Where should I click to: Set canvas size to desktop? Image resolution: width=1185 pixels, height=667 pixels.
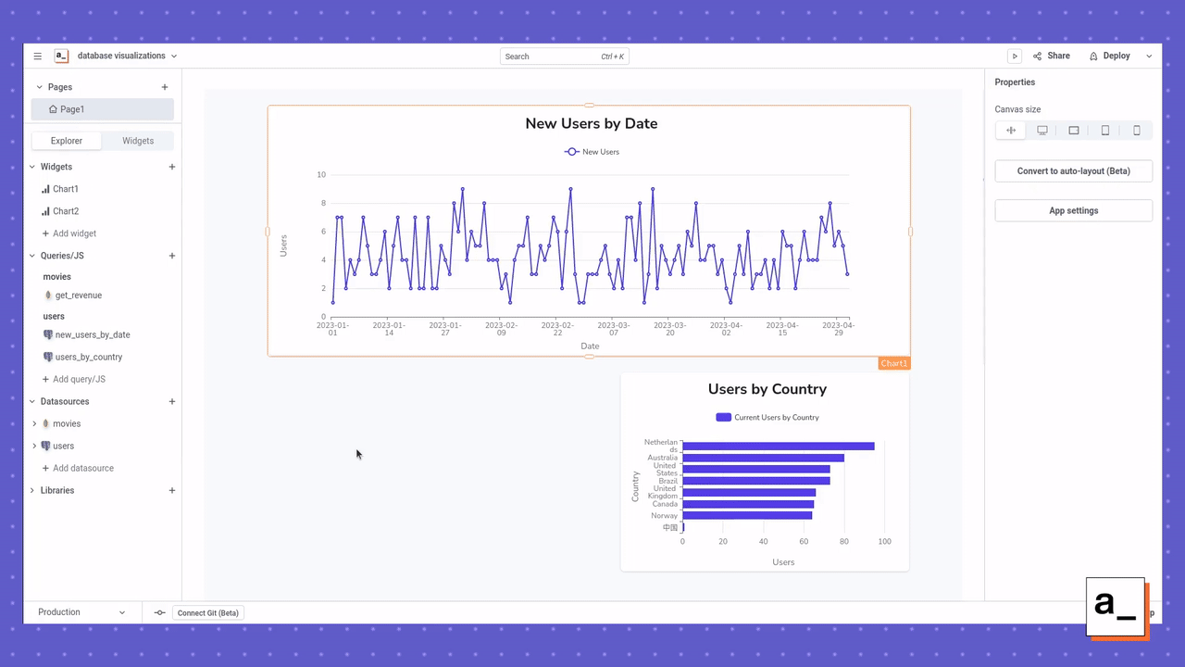point(1042,130)
